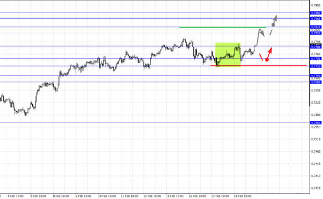323x199 pixels.
Task: Click the 0.7518 price scale value
Action: (316, 139)
